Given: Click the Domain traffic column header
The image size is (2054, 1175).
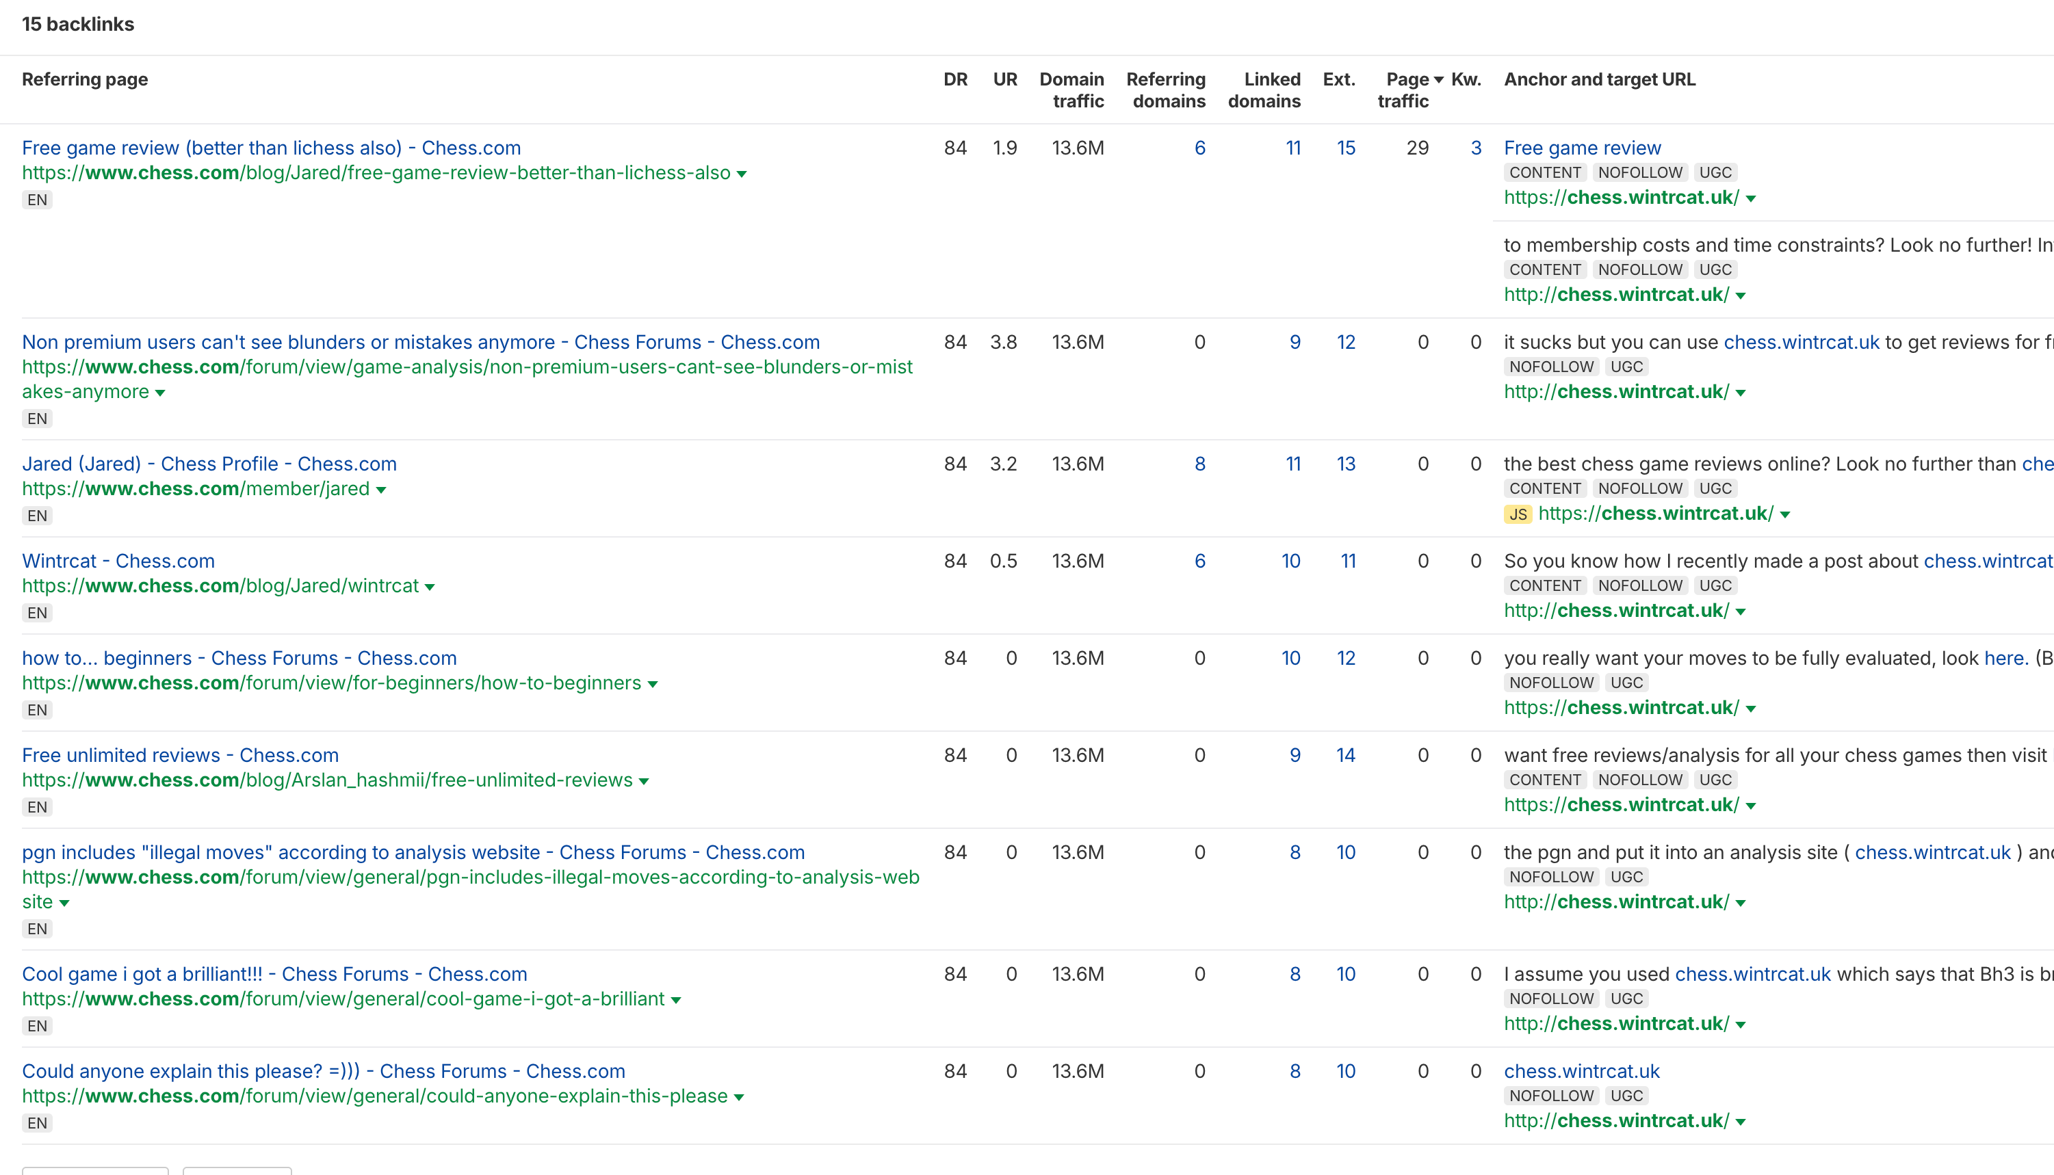Looking at the screenshot, I should pos(1071,90).
